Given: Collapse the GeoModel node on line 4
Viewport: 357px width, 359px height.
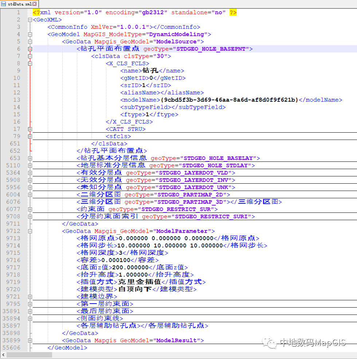Looking at the screenshot, I should [x=30, y=34].
